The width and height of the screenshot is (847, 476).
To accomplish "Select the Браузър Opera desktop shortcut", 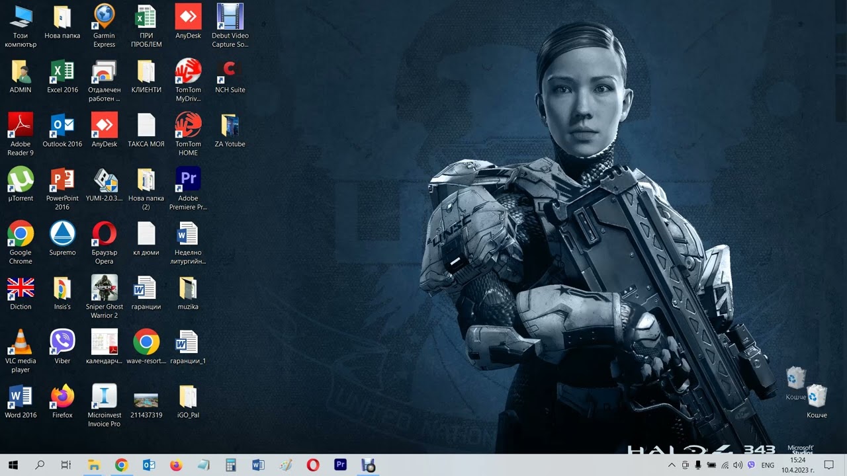I will (104, 243).
